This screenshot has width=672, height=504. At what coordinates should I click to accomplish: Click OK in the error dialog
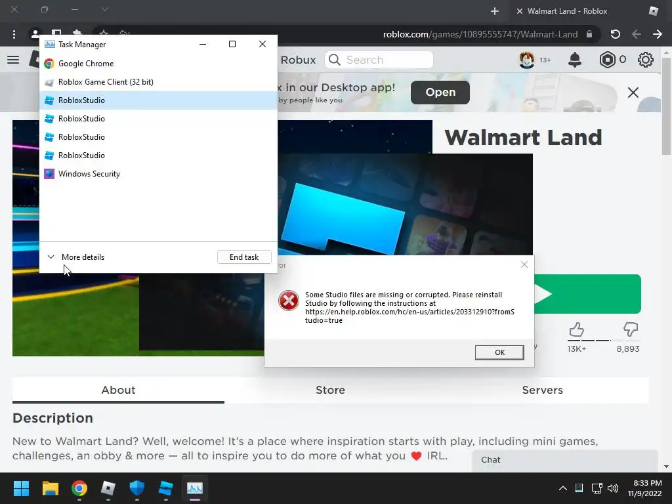pyautogui.click(x=499, y=352)
